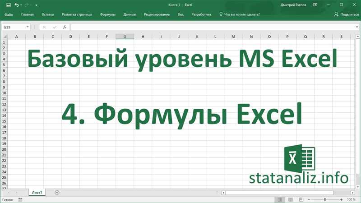The image size is (361, 203).
Task: Click into the Name Box showing G39
Action: pyautogui.click(x=14, y=27)
